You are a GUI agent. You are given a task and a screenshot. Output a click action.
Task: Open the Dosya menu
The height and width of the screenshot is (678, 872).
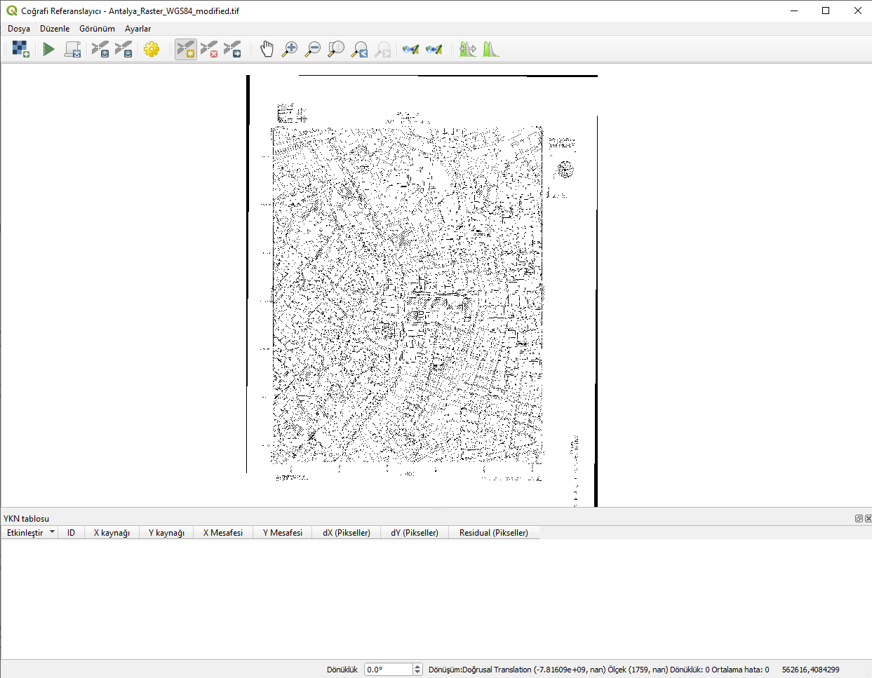pyautogui.click(x=19, y=29)
